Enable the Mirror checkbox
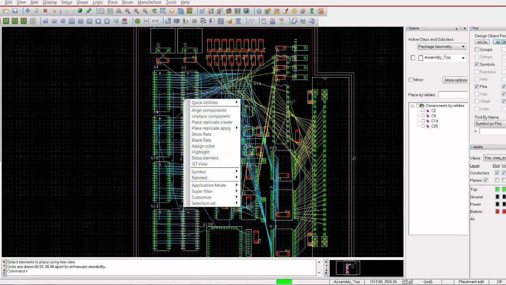Viewport: 506px width, 285px height. click(x=411, y=80)
